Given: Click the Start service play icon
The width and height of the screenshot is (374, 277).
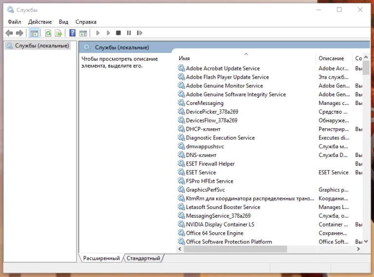Looking at the screenshot, I should point(98,33).
